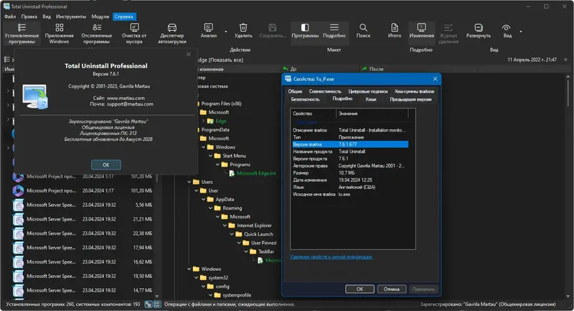Open the Edit (Правка) menu
The image size is (574, 311).
click(x=29, y=17)
